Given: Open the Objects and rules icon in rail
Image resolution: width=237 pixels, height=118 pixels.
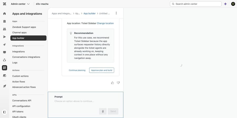Looking at the screenshot, I should [4, 60].
